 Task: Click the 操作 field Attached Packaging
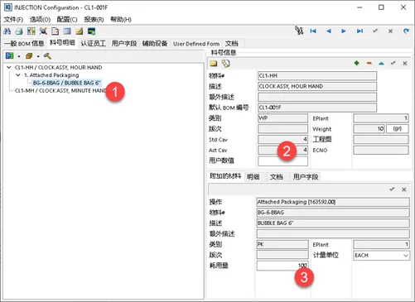(333, 202)
